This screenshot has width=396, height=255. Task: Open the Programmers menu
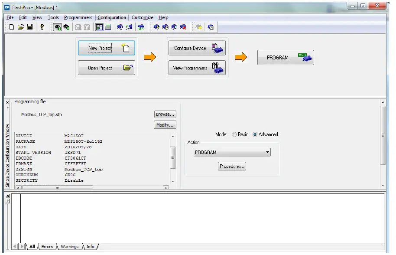click(x=78, y=17)
